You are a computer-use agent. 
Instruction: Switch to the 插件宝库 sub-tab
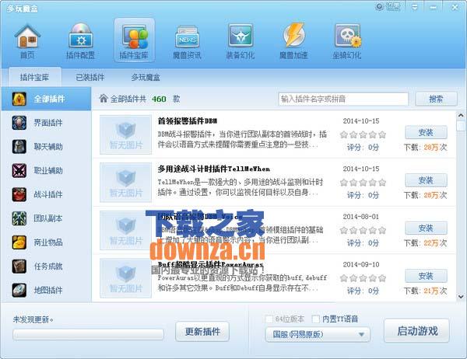click(35, 78)
